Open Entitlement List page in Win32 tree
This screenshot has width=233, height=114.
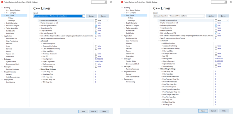coord(12,38)
